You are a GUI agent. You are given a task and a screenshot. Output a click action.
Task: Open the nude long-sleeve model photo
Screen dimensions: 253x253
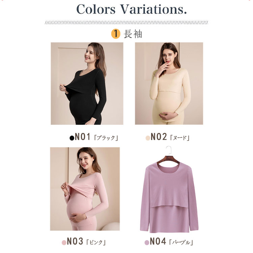[x=169, y=83]
